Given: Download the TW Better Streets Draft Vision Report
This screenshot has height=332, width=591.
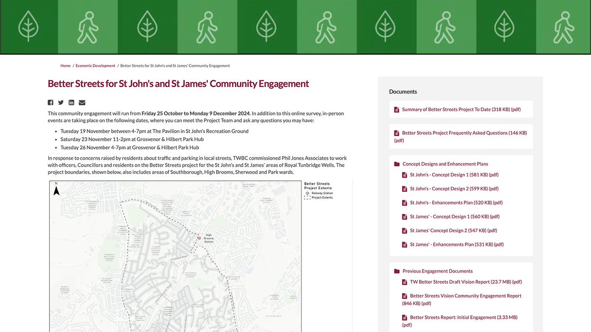Looking at the screenshot, I should 465,282.
